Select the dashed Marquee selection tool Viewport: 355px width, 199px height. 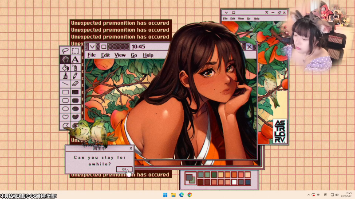(75, 51)
